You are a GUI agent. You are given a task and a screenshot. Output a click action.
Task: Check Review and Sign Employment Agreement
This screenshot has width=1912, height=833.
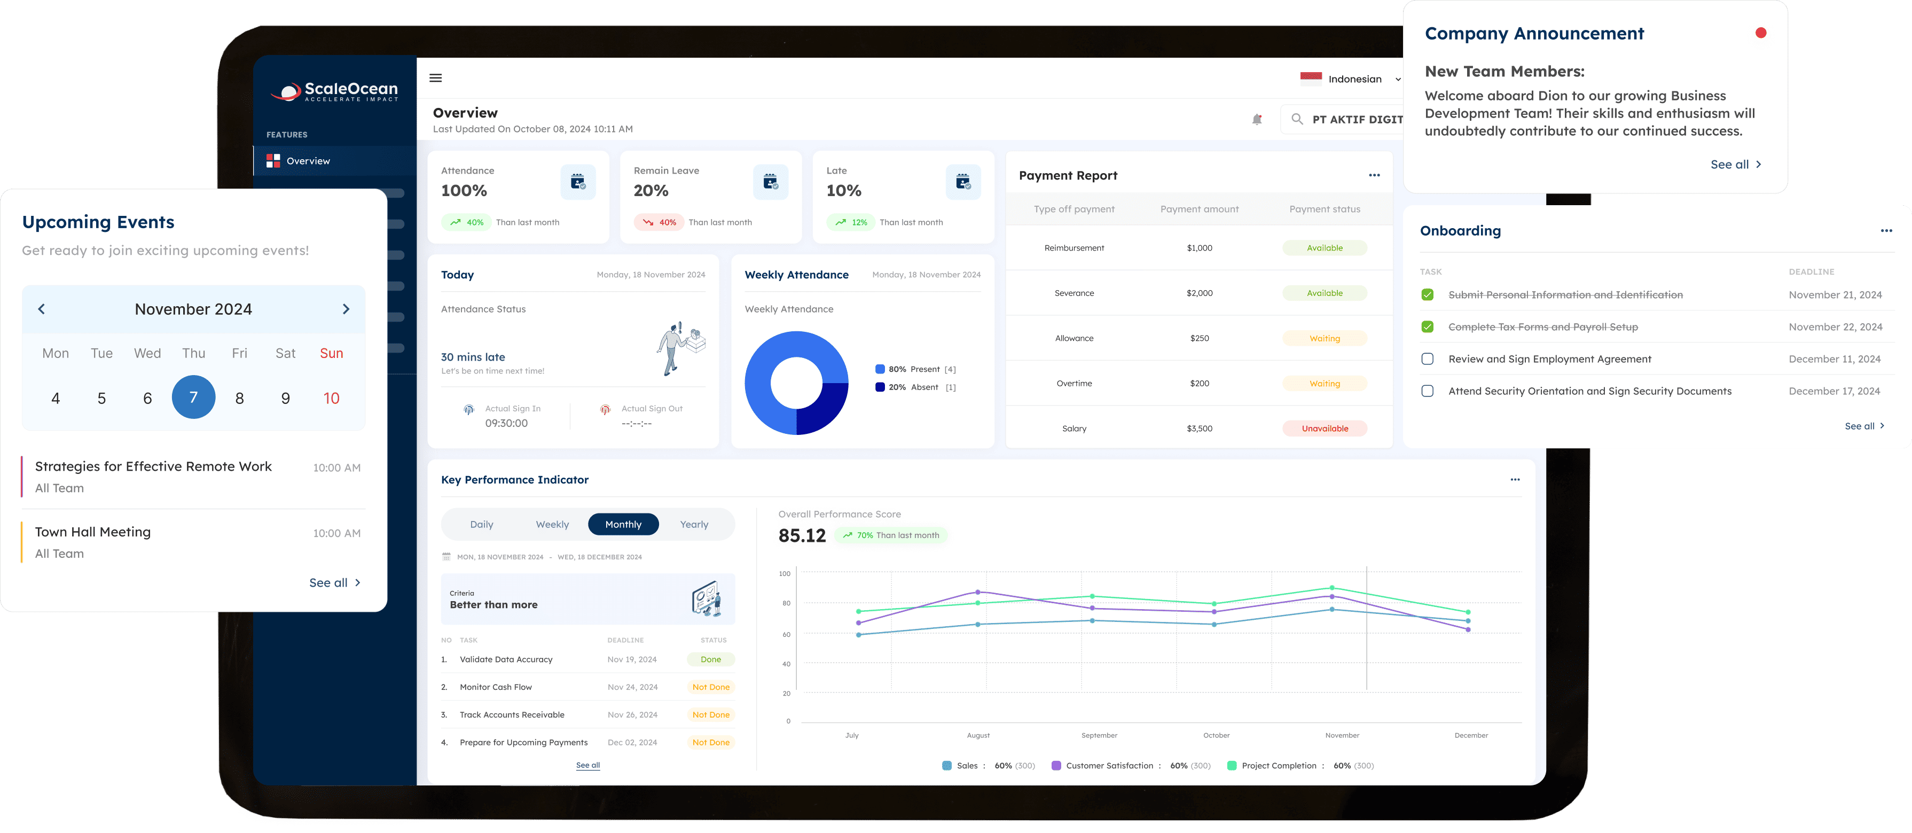pos(1427,360)
